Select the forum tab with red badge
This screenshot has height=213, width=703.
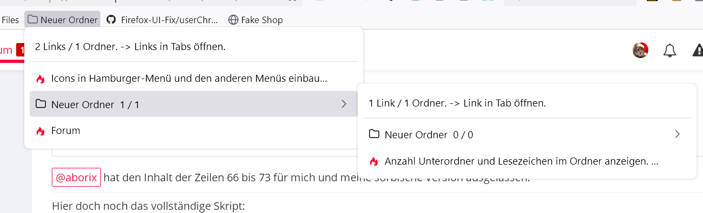pos(12,51)
